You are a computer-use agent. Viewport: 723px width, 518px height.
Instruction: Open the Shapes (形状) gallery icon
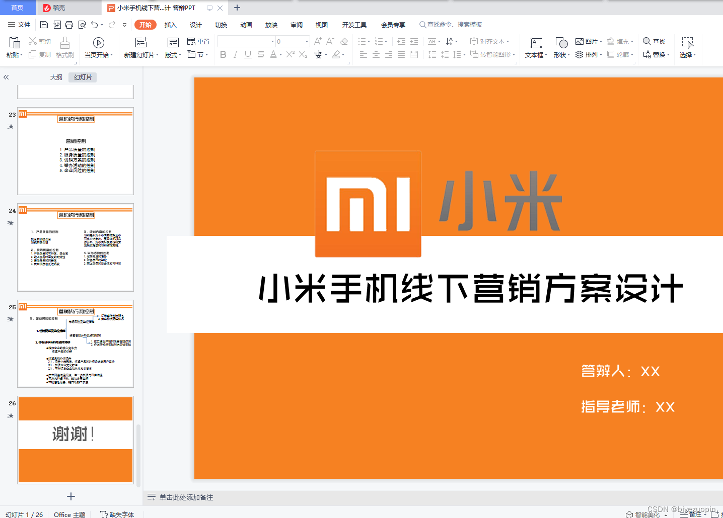[561, 43]
